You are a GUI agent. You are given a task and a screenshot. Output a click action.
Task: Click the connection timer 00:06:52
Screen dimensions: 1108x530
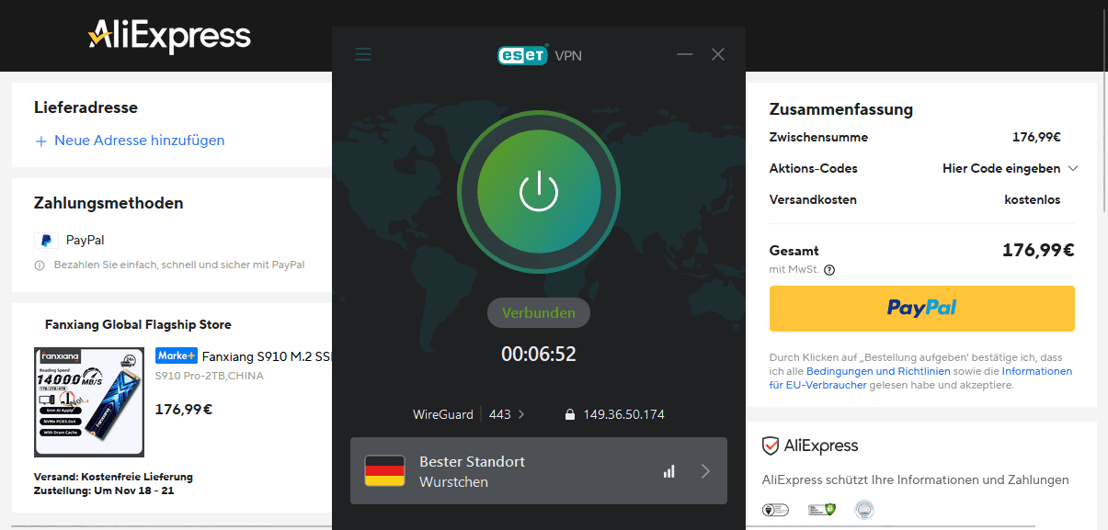tap(539, 355)
